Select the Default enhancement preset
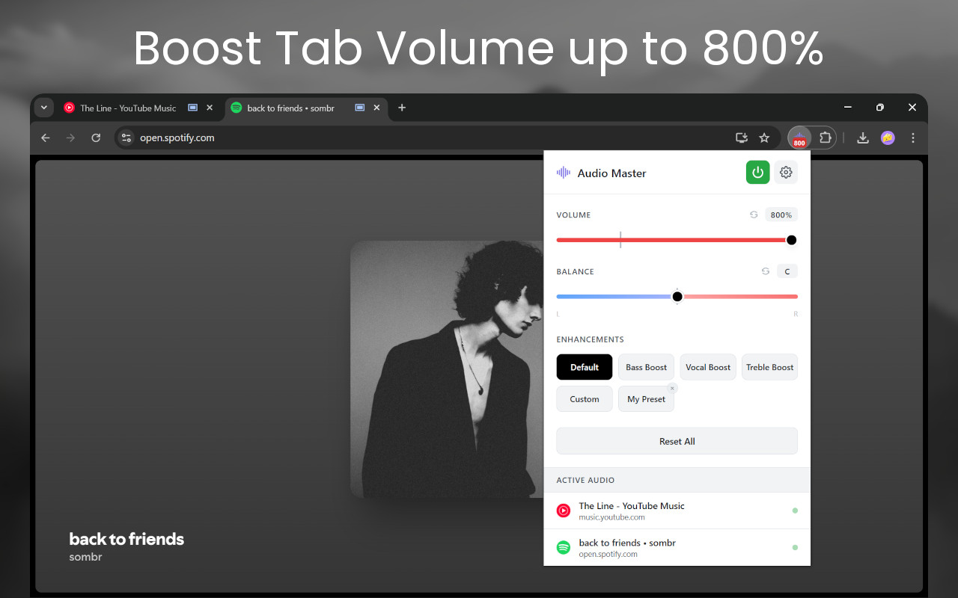Screen dimensions: 958x598 click(x=585, y=367)
